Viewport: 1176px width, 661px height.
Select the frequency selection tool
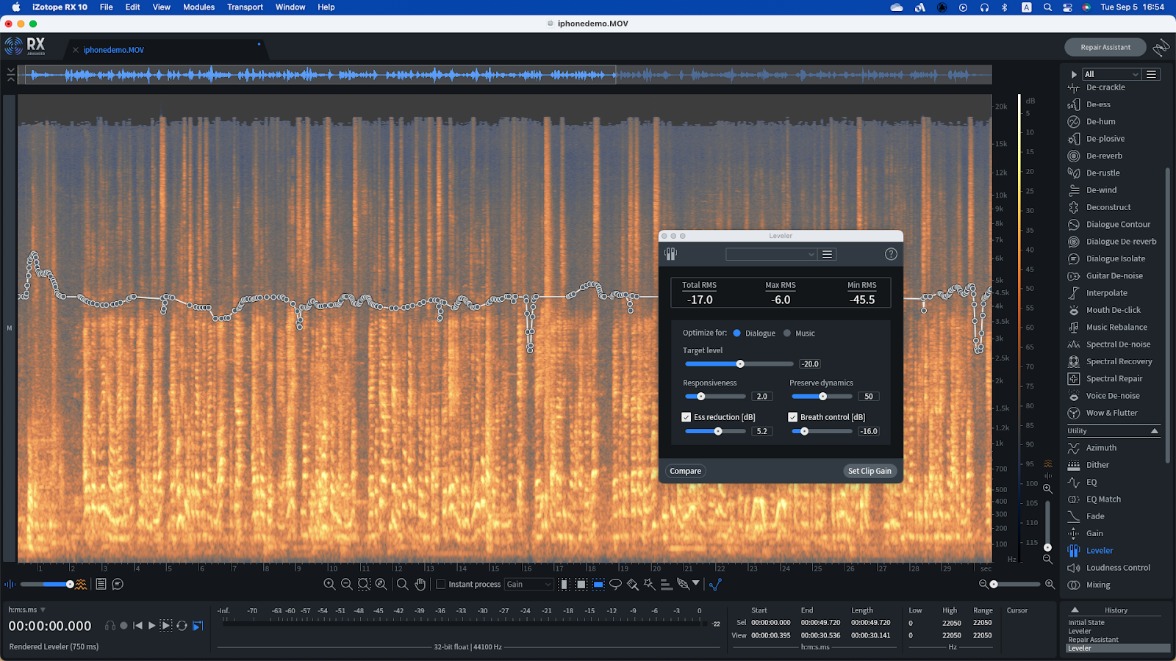[x=598, y=585]
